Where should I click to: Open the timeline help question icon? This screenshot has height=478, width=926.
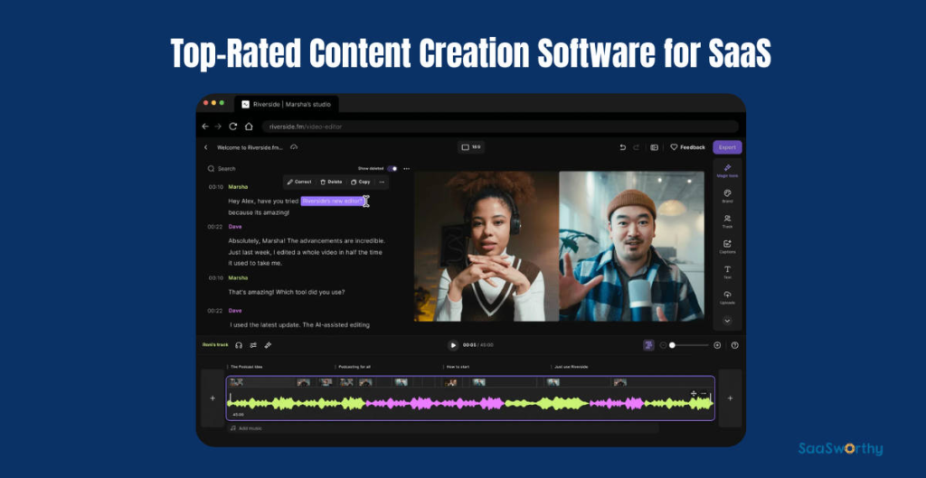[734, 345]
